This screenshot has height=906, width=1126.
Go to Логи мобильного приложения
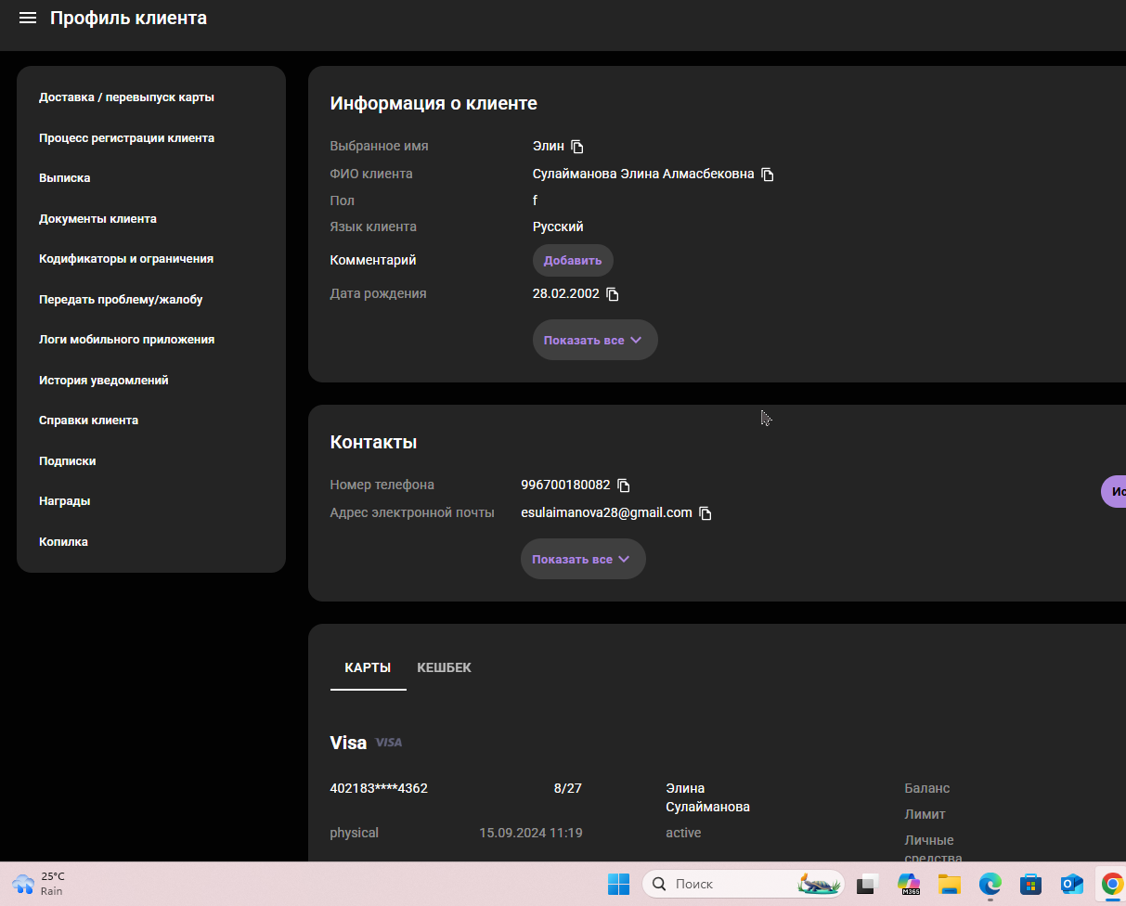tap(126, 340)
